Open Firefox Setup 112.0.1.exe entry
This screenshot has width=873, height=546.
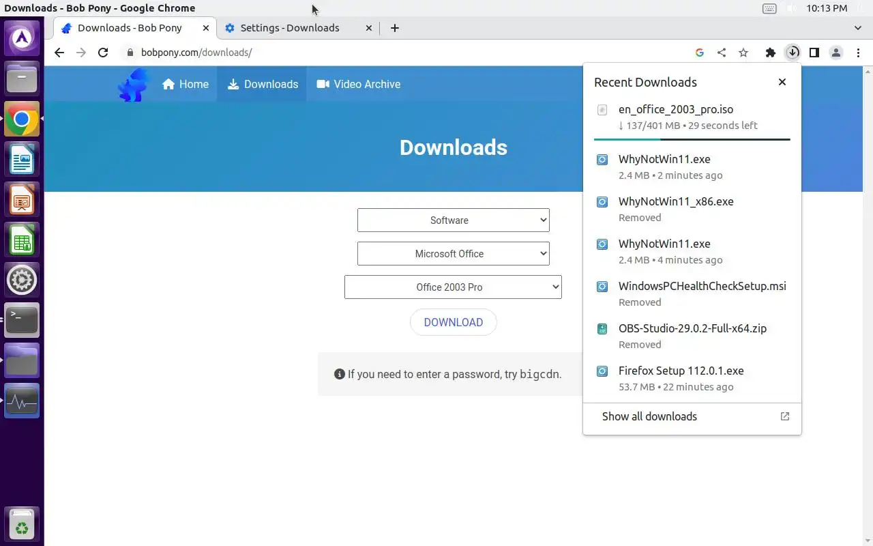point(692,379)
